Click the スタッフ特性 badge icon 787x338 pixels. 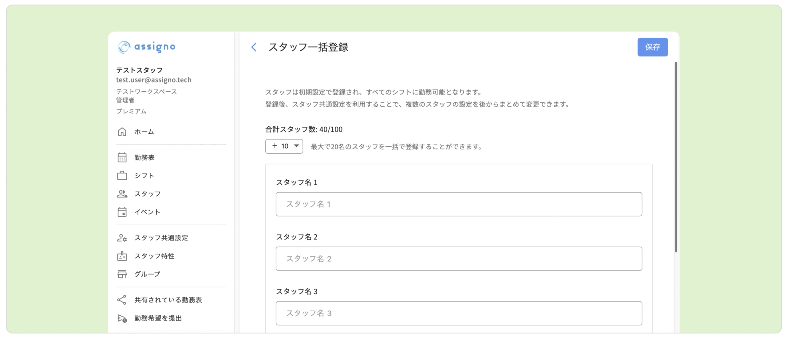point(122,256)
